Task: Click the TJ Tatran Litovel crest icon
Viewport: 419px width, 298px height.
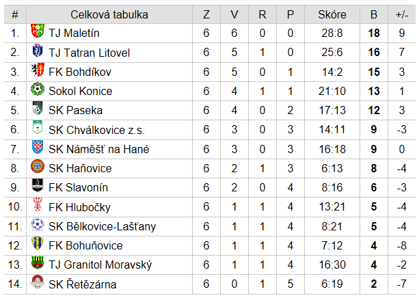Action: 38,51
